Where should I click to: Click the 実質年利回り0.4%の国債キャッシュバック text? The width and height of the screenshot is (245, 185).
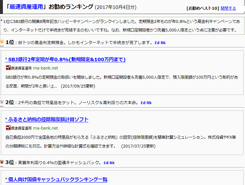tap(60, 163)
